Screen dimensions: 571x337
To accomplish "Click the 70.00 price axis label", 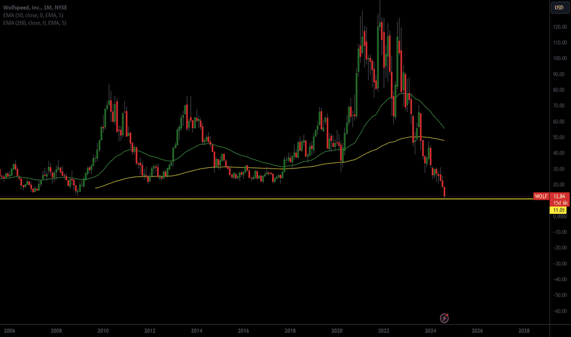I will pos(560,105).
